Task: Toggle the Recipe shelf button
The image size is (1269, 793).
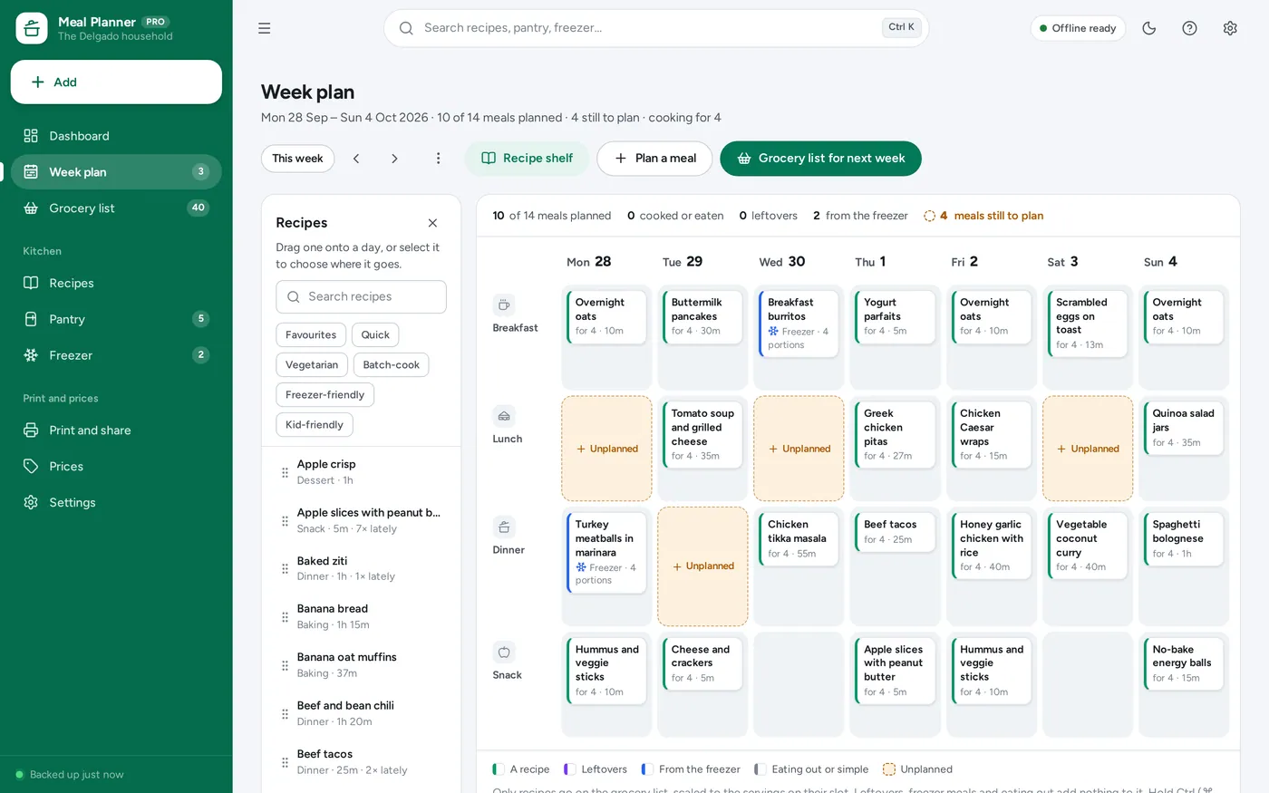Action: [x=527, y=159]
